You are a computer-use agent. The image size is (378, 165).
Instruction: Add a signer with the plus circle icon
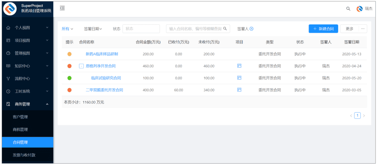pyautogui.click(x=251, y=29)
